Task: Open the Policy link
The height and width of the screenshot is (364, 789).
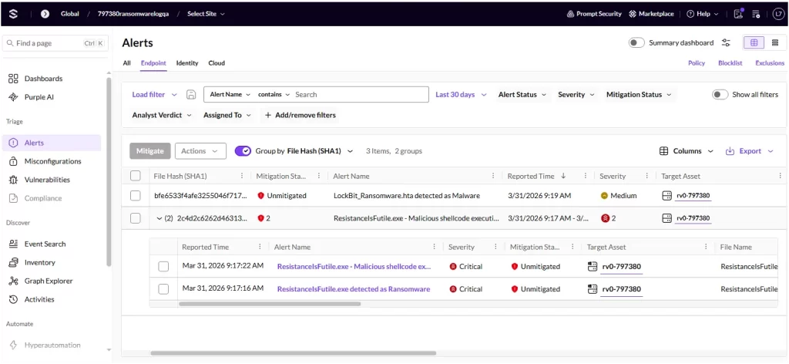Action: (x=697, y=63)
